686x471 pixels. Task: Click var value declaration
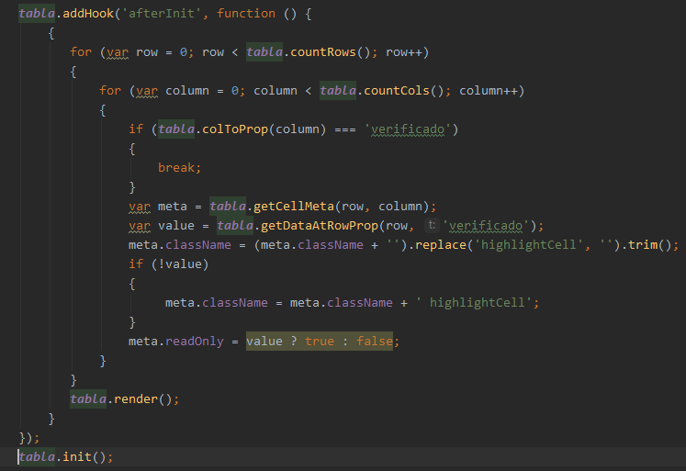pos(162,225)
